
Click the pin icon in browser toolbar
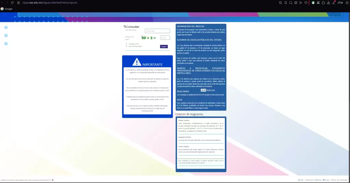(x=285, y=3)
